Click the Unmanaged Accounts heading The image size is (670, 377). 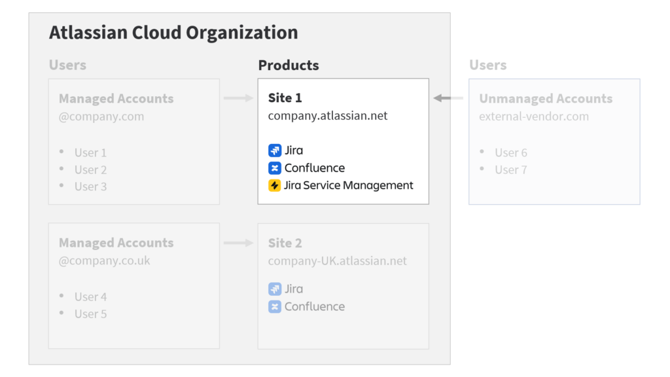546,99
